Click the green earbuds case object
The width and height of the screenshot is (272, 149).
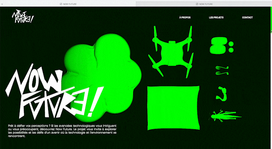point(217,45)
